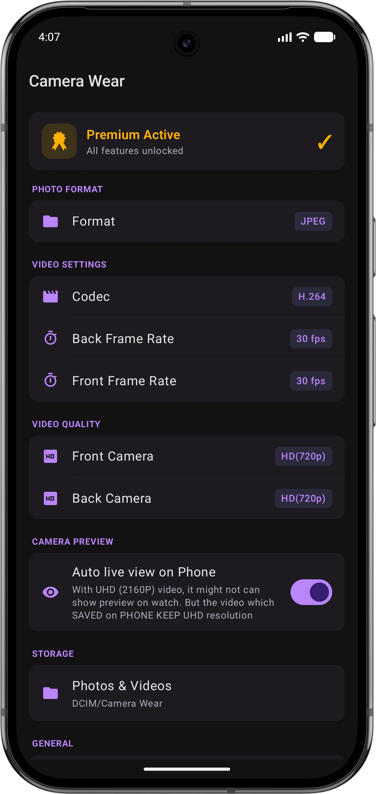Select Back Camera HD(720p) quality chip

(303, 498)
